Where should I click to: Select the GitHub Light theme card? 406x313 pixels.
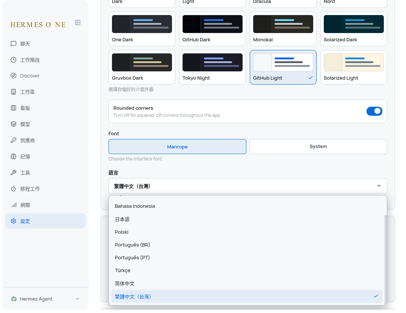[x=283, y=67]
